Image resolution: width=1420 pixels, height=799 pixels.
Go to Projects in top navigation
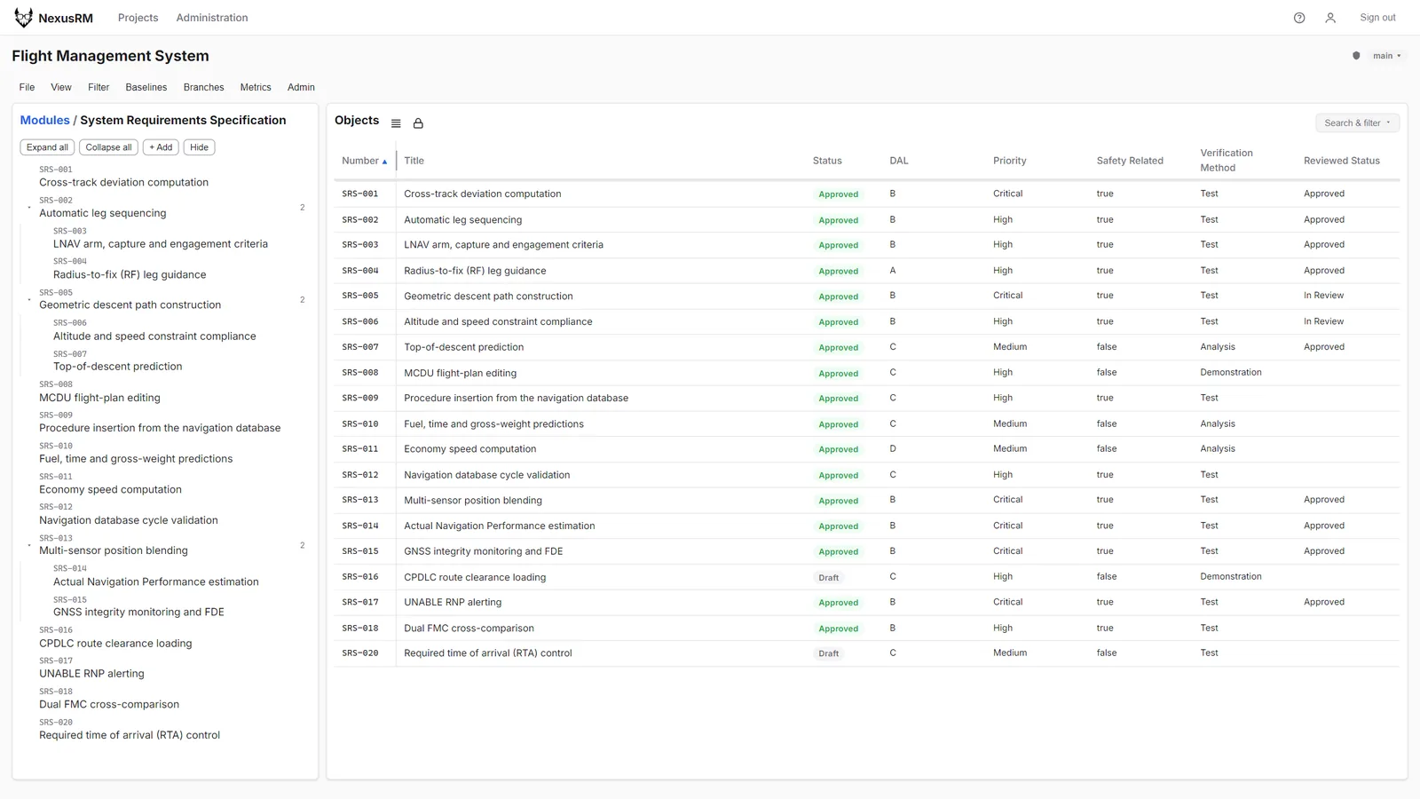tap(138, 18)
